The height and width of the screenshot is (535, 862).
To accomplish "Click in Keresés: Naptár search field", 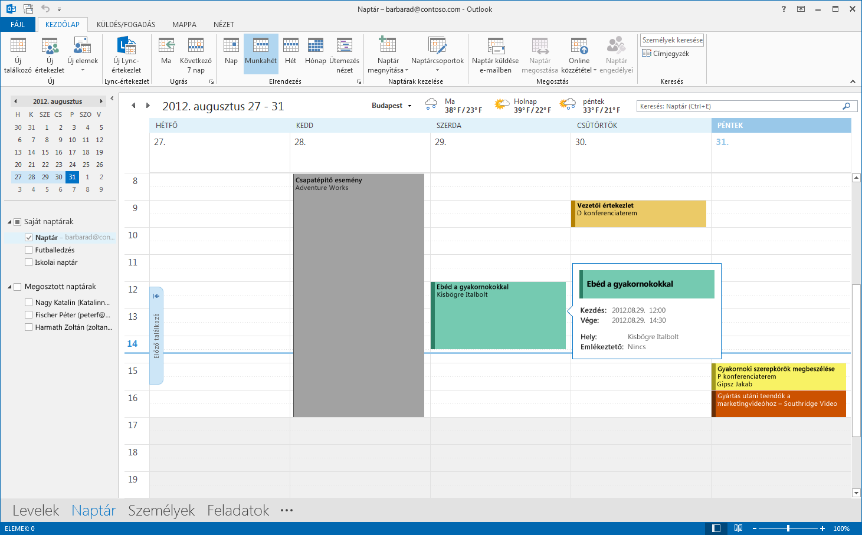I will pos(740,106).
